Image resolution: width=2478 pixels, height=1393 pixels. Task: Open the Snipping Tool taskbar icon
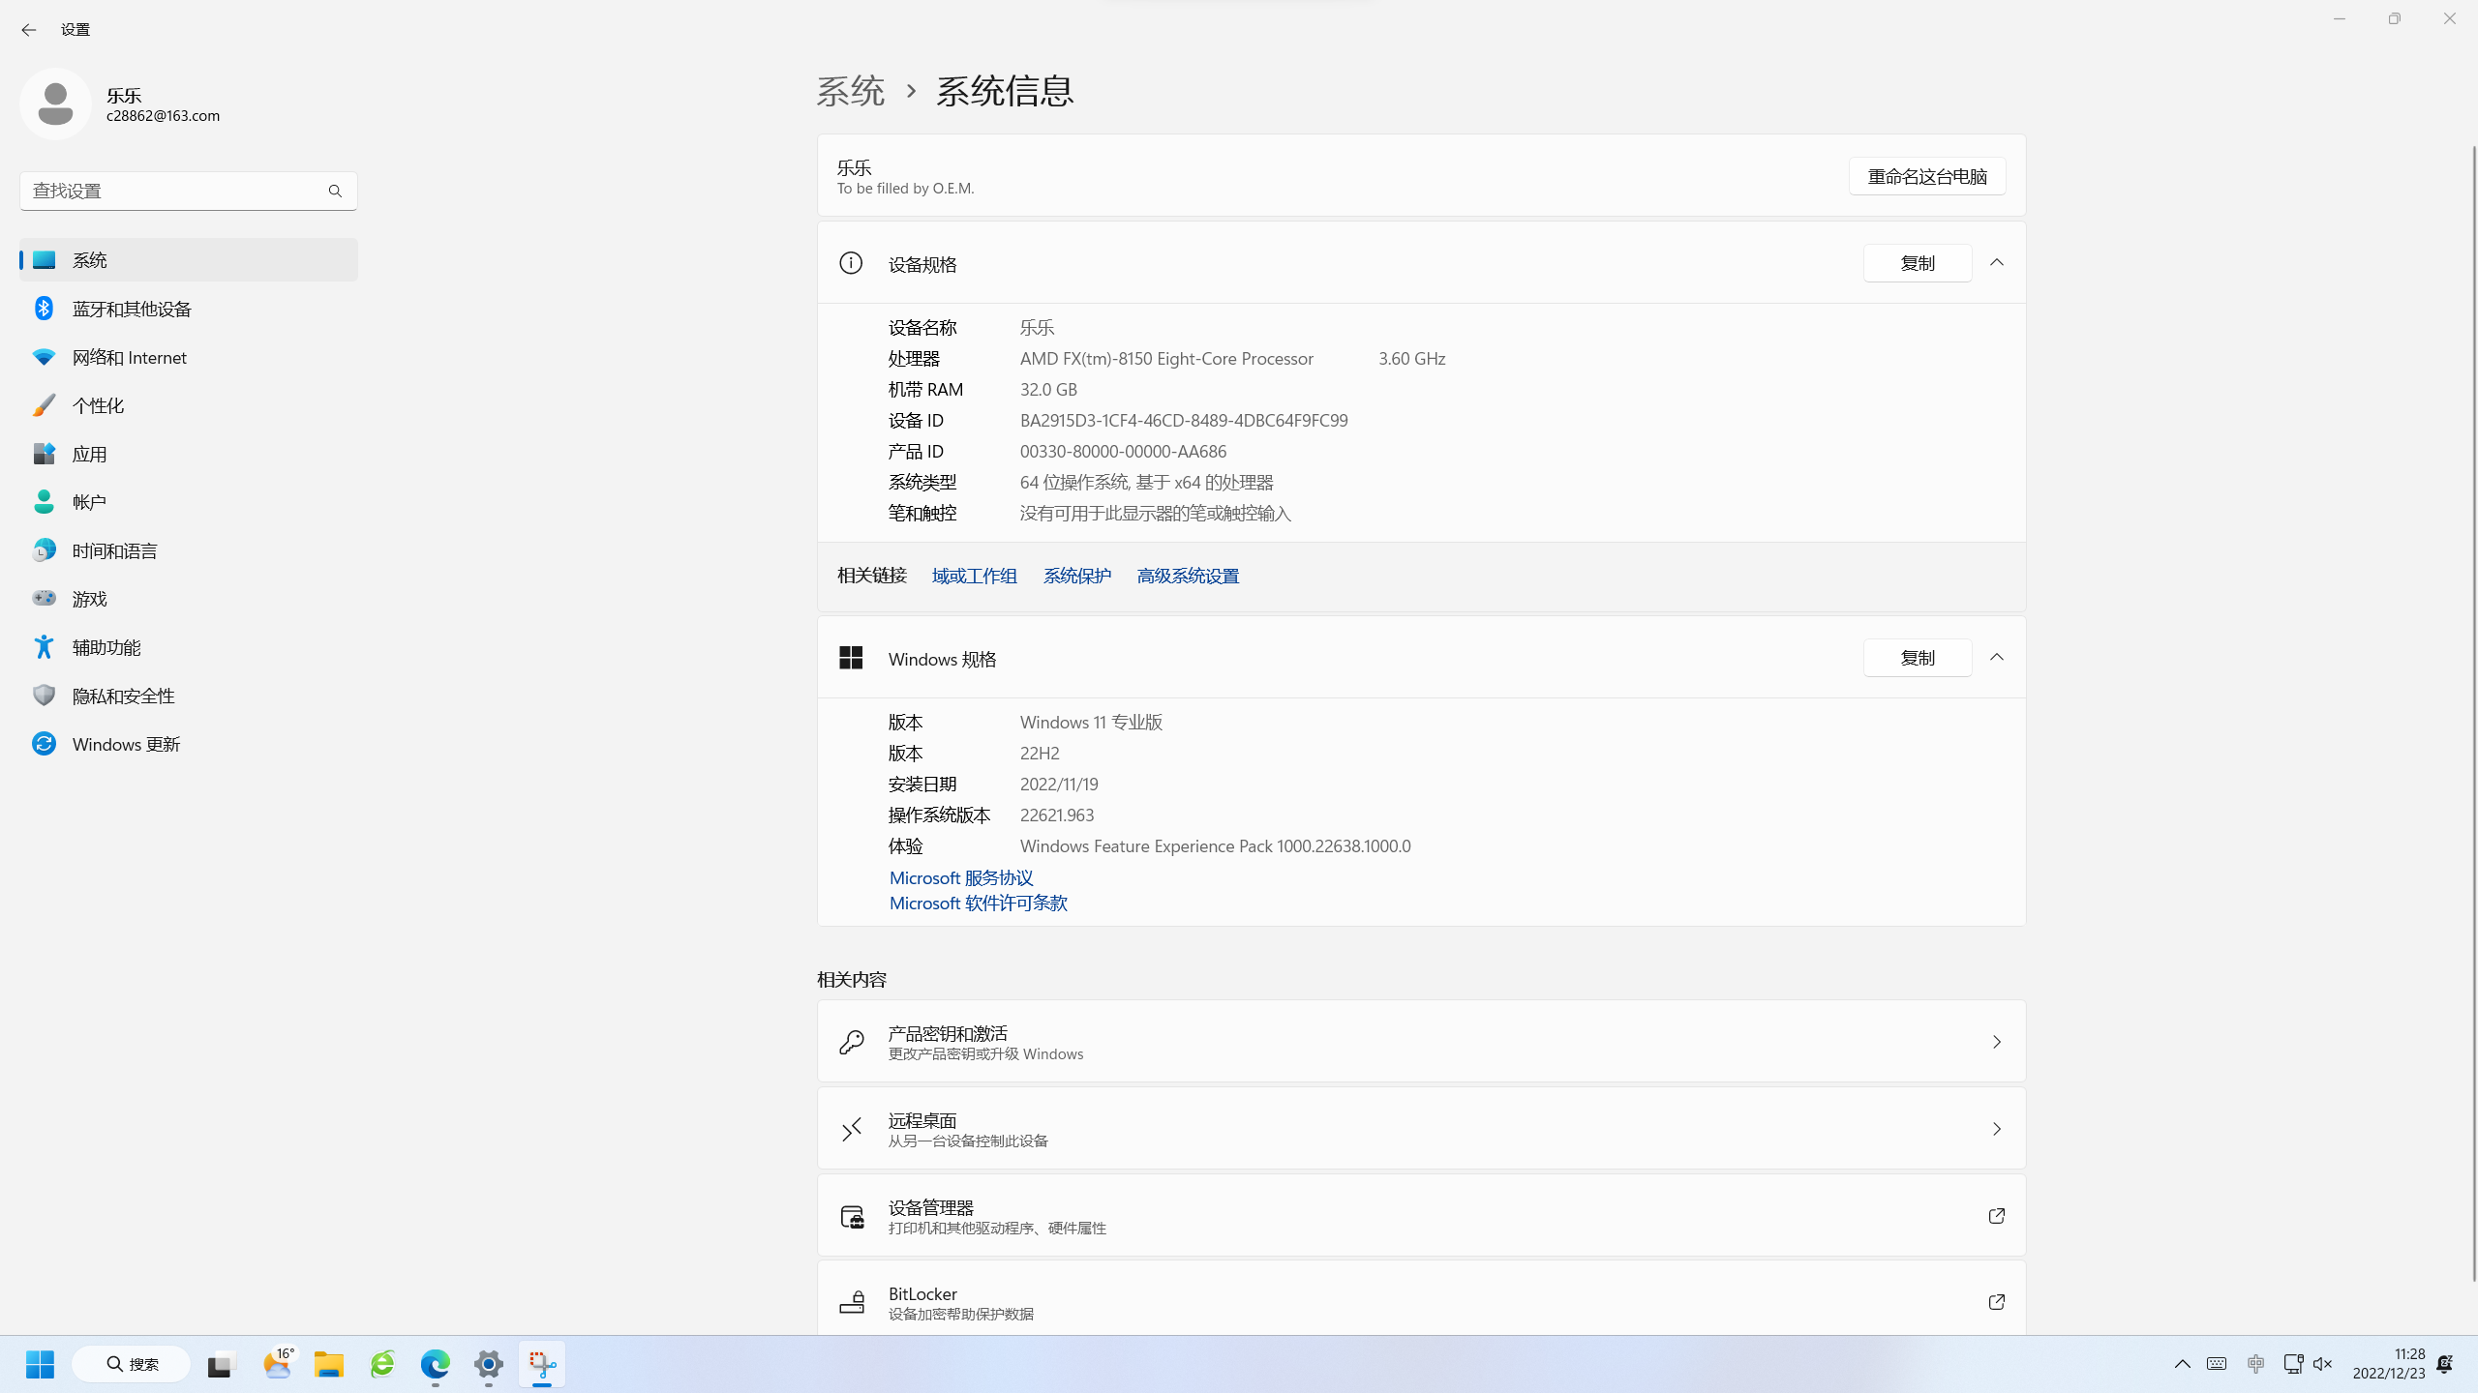point(542,1364)
